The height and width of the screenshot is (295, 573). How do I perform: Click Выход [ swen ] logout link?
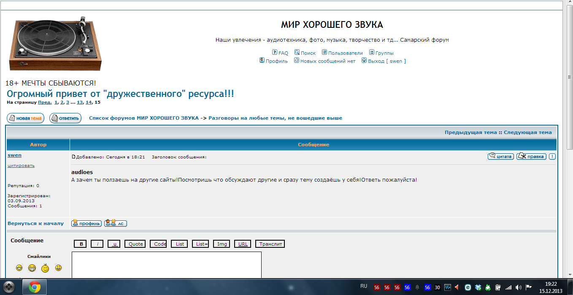[x=387, y=61]
